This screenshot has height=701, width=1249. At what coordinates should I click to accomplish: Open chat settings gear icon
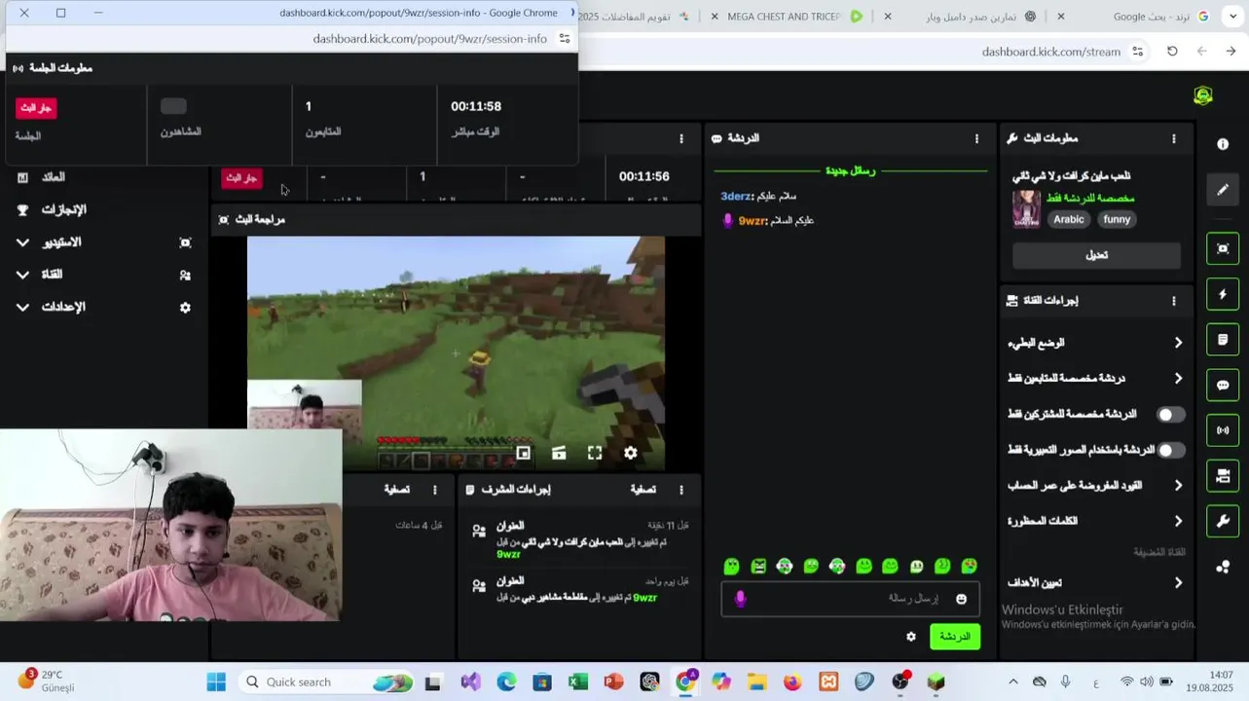911,637
